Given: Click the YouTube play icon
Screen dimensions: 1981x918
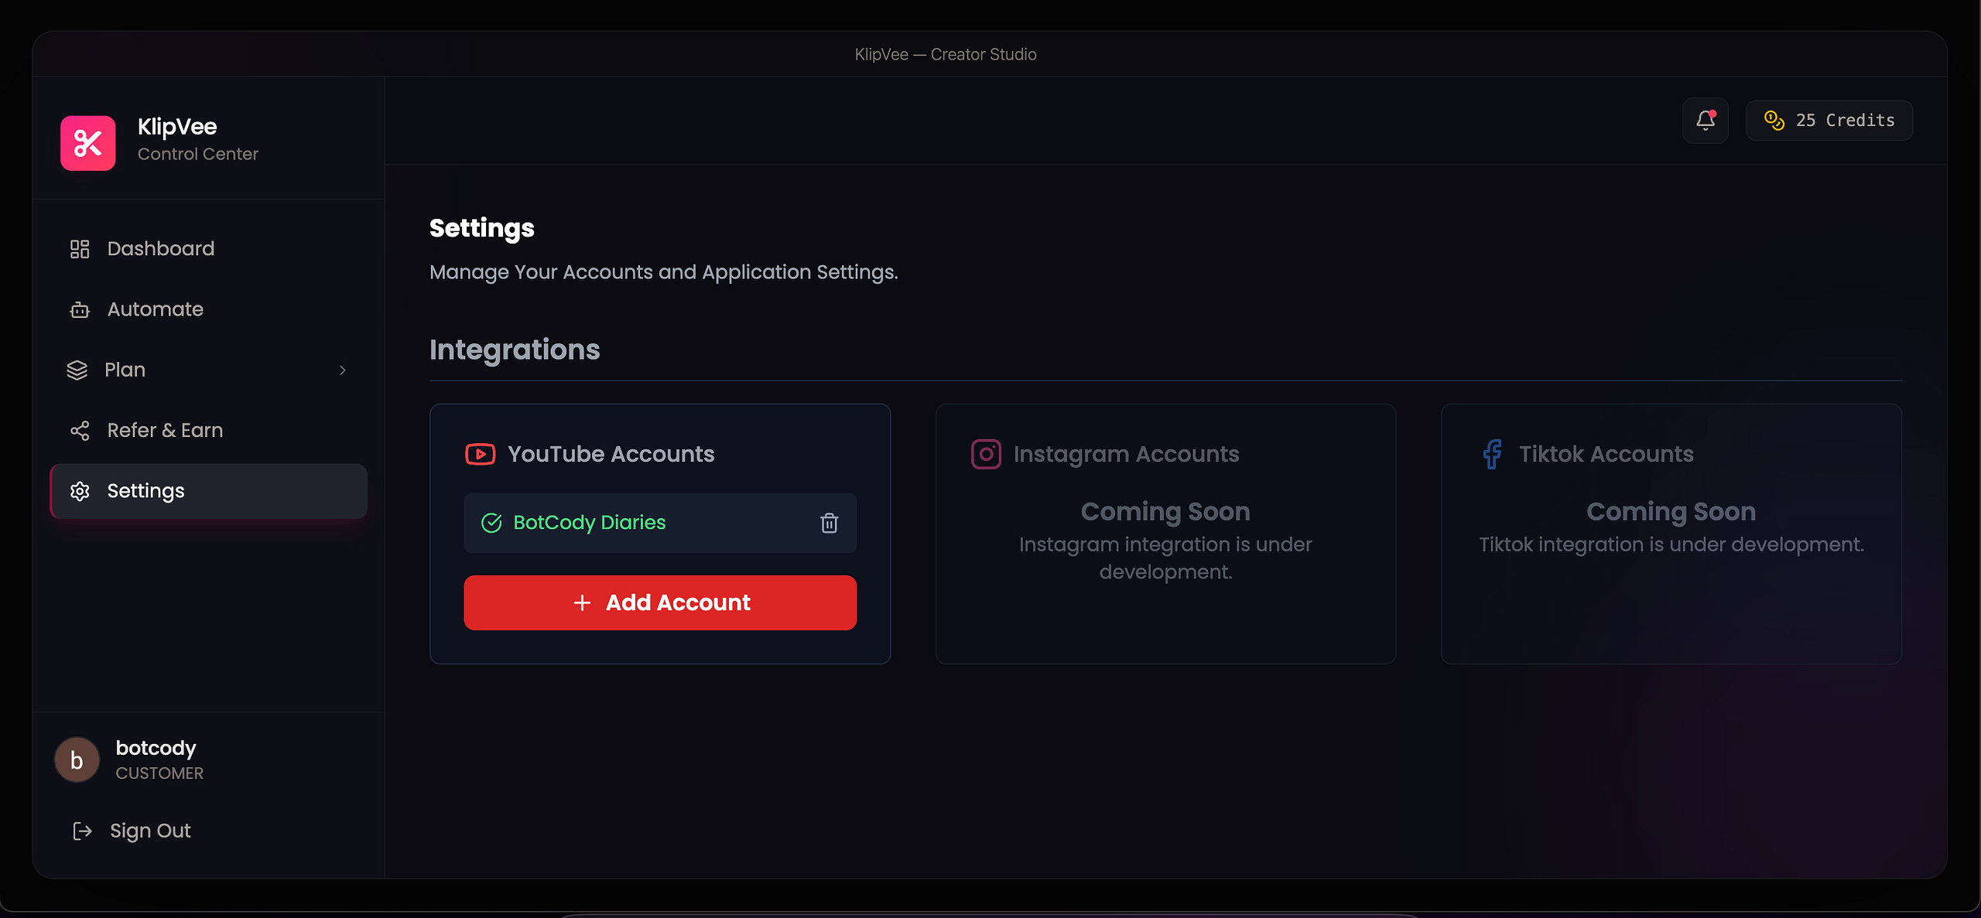Looking at the screenshot, I should [481, 454].
